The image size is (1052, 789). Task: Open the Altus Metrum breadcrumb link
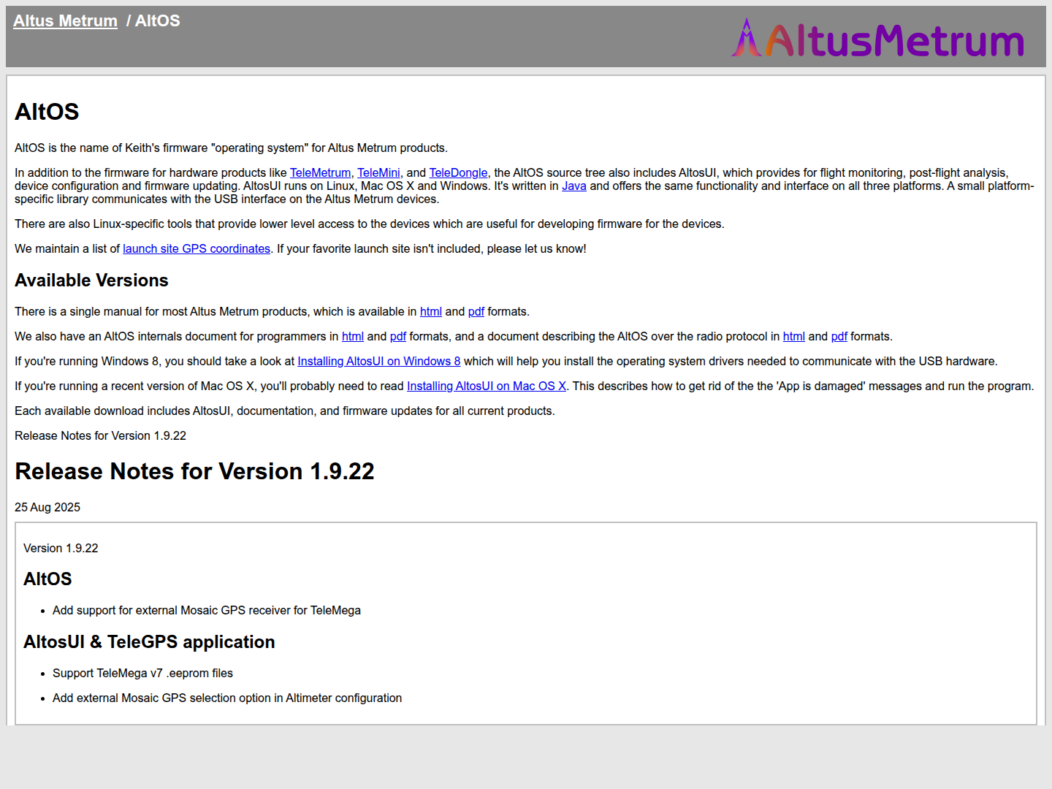tap(65, 20)
